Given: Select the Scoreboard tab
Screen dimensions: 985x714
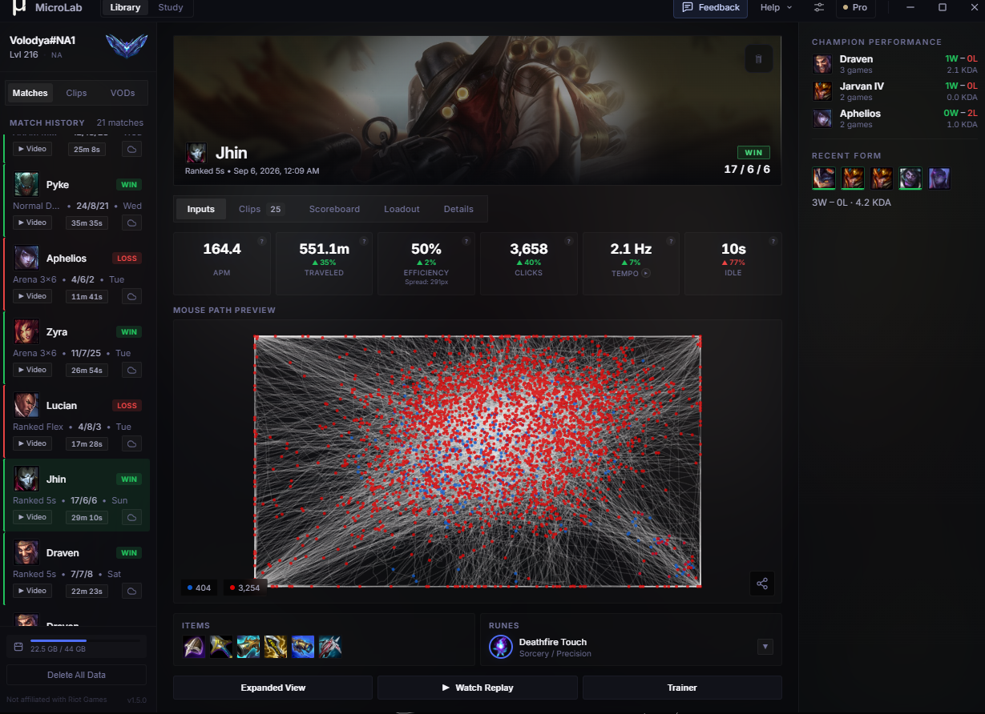Looking at the screenshot, I should 334,209.
